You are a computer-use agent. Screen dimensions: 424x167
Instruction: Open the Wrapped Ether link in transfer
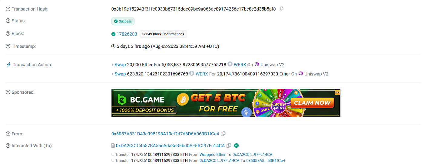212,155
